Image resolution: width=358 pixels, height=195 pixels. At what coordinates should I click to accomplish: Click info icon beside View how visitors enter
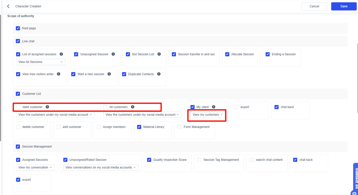[58, 74]
